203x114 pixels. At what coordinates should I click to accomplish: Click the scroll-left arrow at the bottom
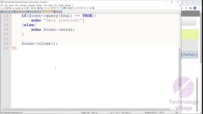tap(2, 109)
